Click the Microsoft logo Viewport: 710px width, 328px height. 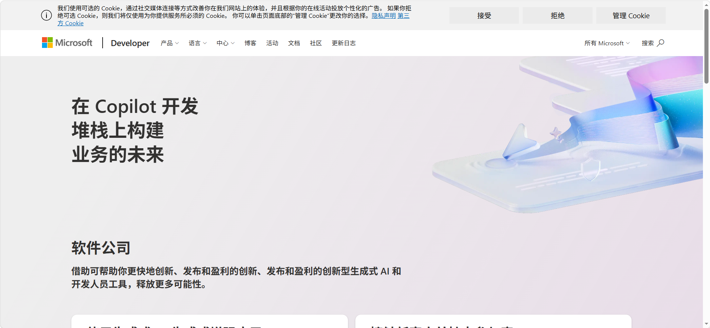[x=67, y=43]
